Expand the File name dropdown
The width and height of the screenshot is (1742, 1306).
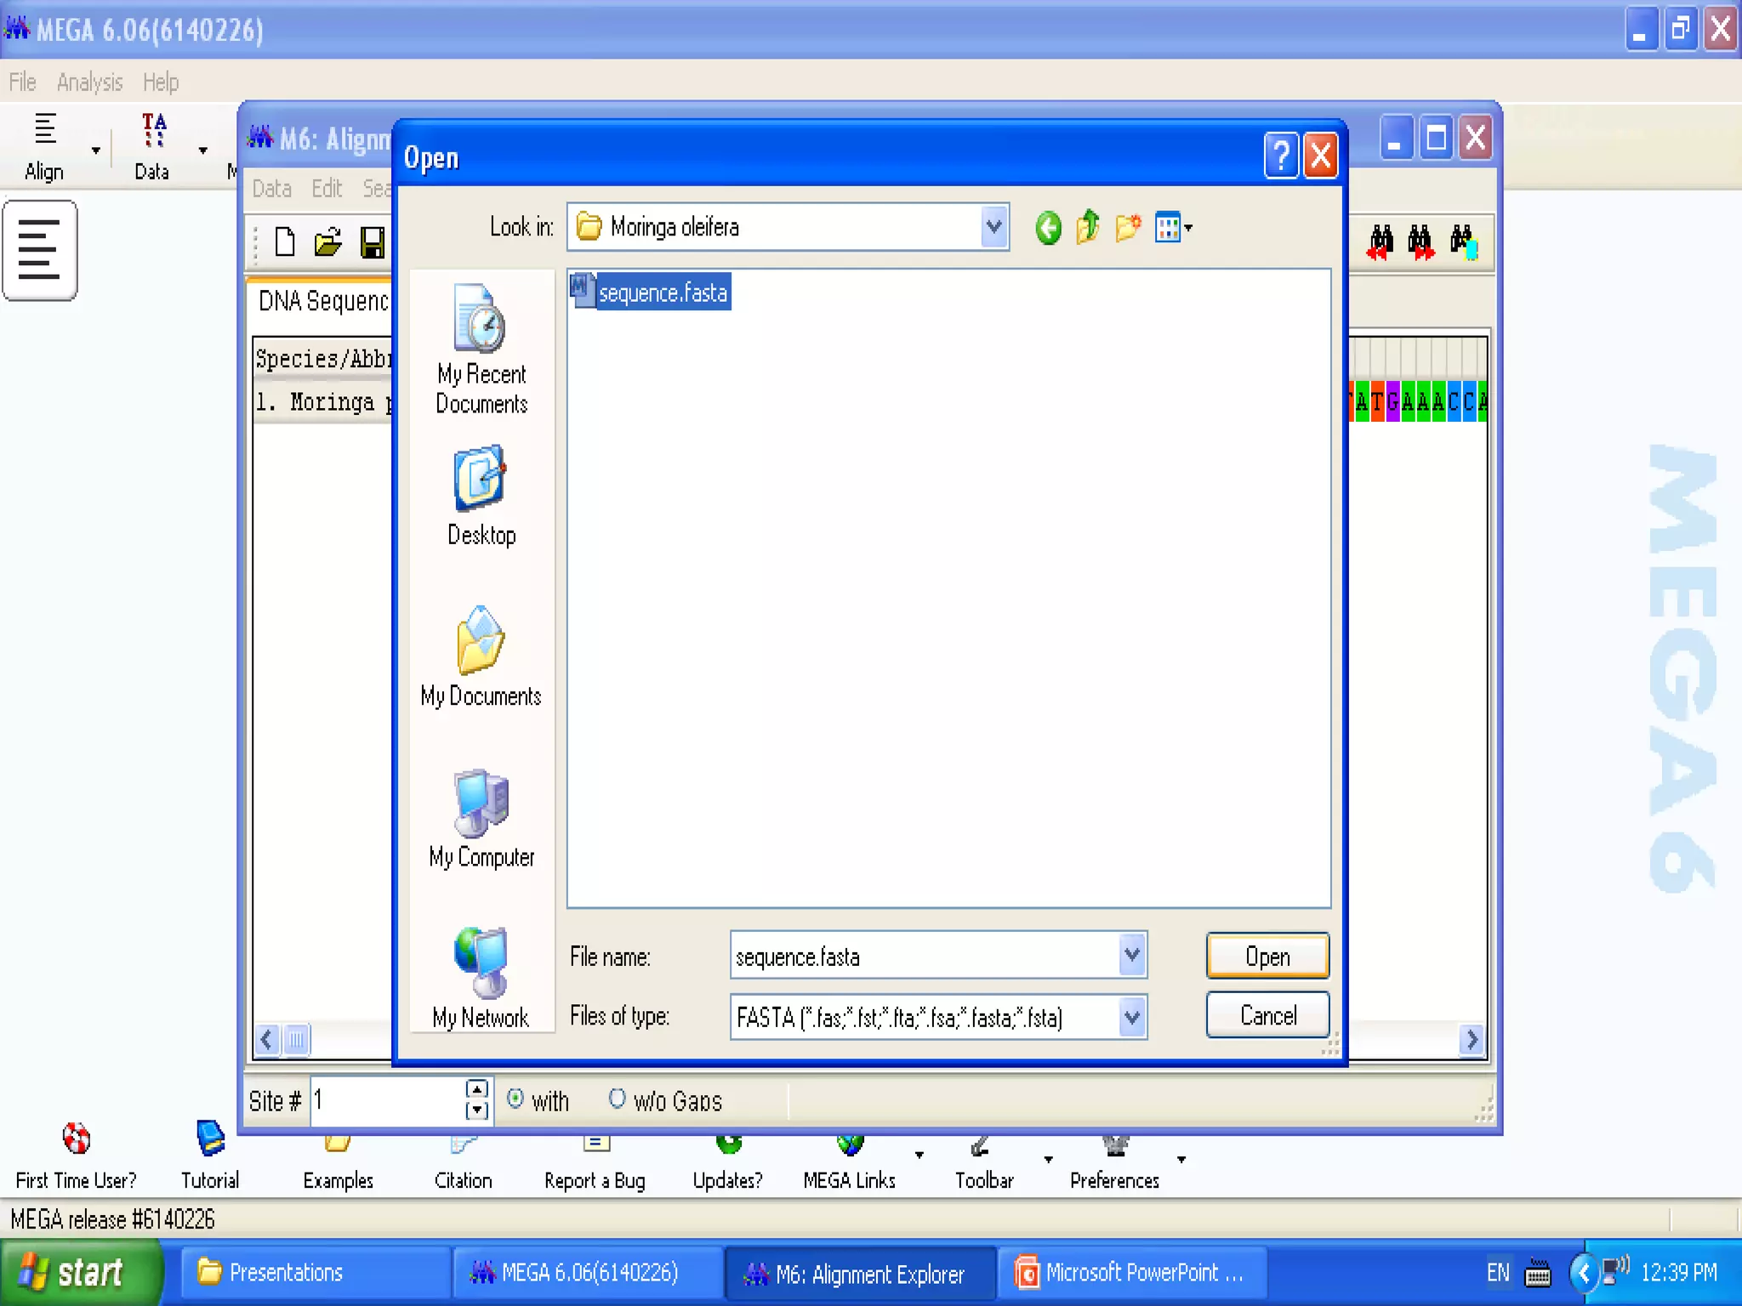[x=1131, y=956]
